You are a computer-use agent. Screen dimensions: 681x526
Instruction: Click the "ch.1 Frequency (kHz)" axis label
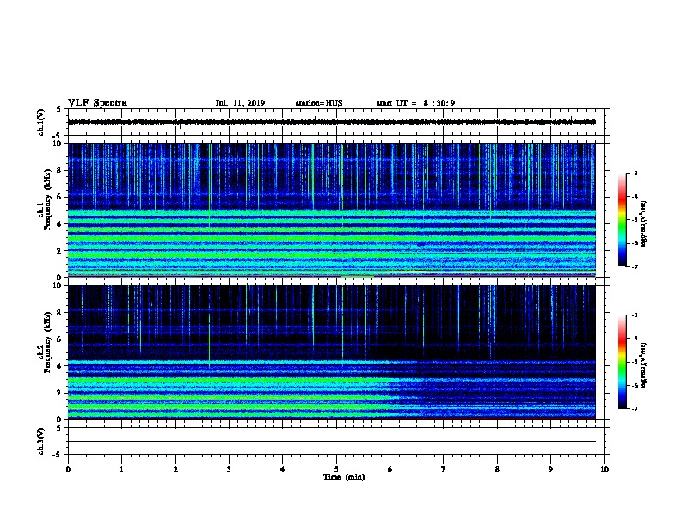[45, 200]
